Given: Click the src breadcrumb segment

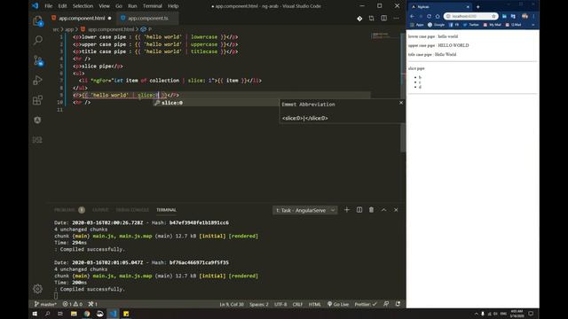Looking at the screenshot, I should (56, 29).
